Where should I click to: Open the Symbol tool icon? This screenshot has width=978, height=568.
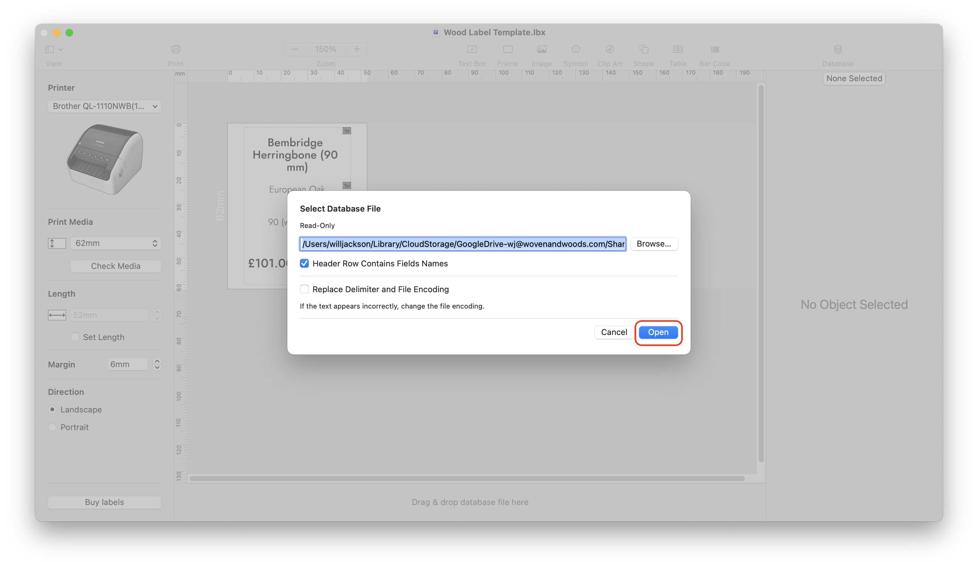pos(576,49)
